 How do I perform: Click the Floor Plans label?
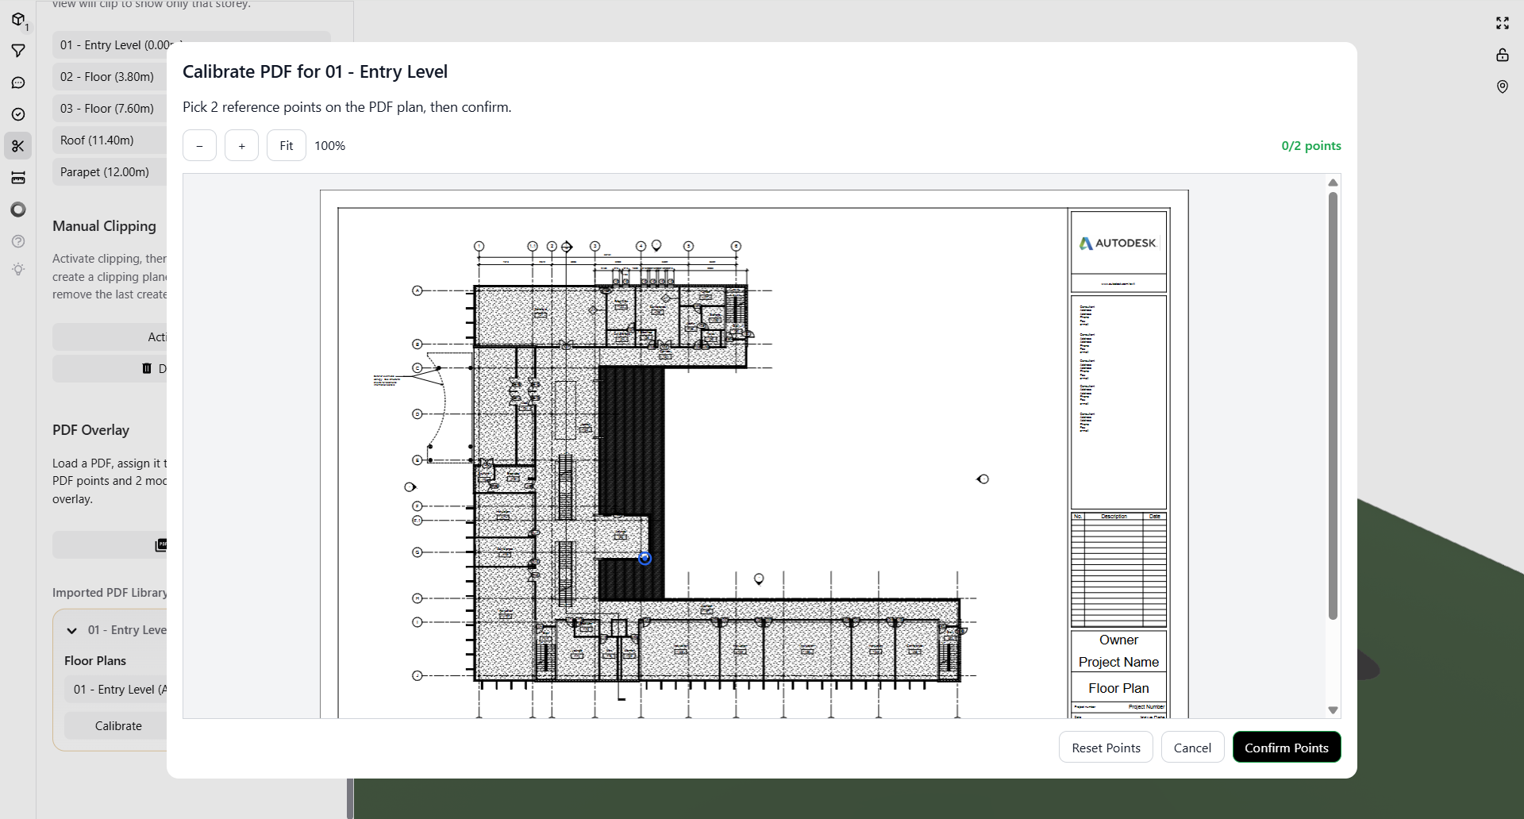[95, 660]
